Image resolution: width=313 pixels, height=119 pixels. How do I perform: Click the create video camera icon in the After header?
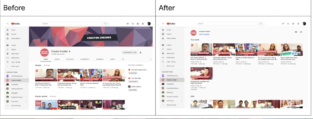(x=283, y=24)
